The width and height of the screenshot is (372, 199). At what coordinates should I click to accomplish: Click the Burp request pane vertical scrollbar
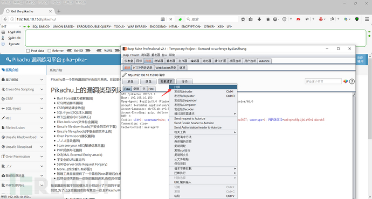(354, 146)
